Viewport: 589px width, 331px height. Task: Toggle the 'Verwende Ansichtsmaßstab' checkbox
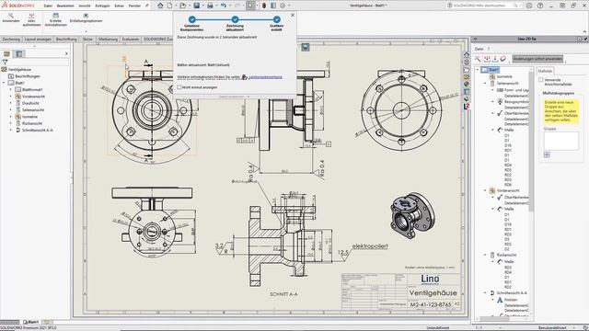pyautogui.click(x=541, y=80)
